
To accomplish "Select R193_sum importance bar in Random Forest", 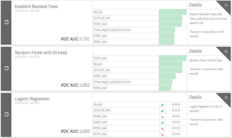I will tap(172, 58).
